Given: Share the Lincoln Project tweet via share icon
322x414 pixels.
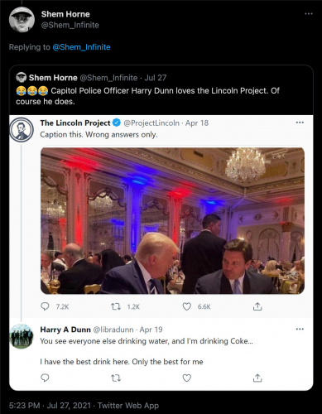Looking at the screenshot, I should [257, 306].
